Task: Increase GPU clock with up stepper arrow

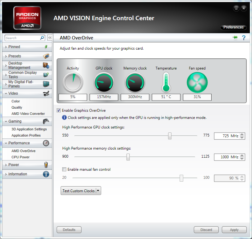Action: 242,134
